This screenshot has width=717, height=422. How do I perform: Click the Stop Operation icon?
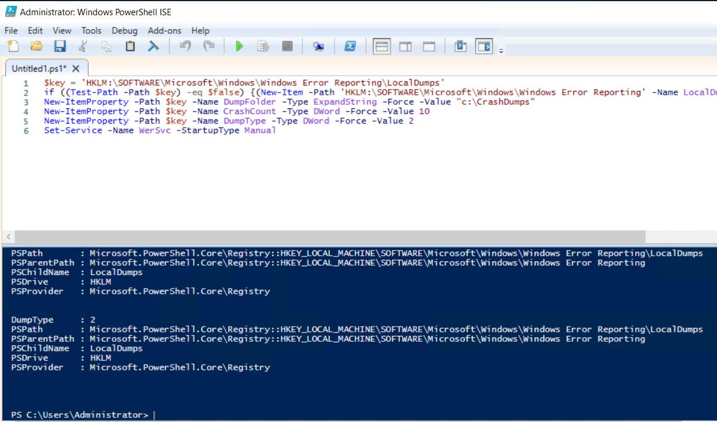(287, 46)
